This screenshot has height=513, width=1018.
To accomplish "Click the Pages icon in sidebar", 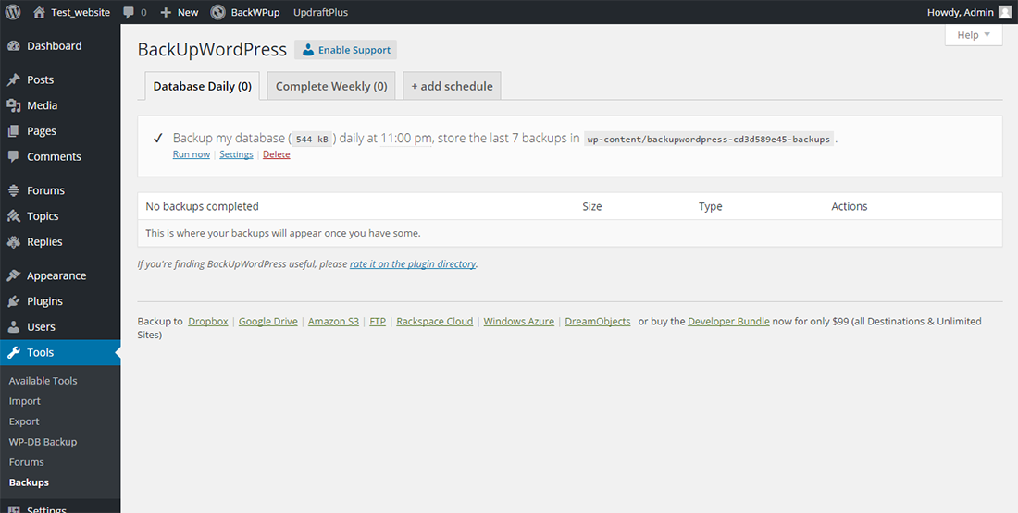I will point(13,131).
